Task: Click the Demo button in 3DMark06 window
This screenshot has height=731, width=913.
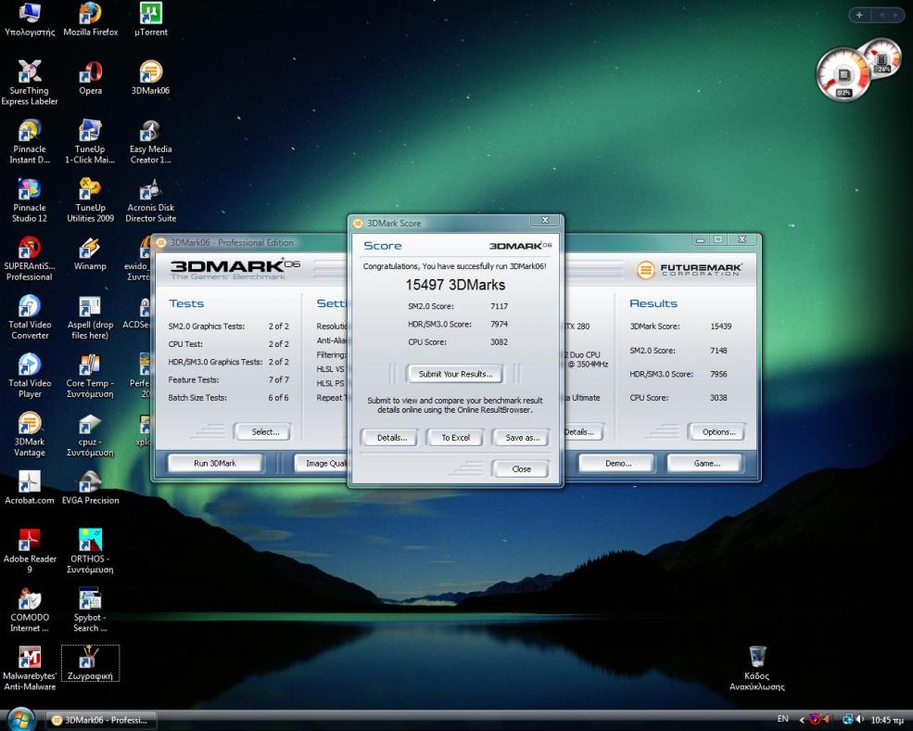Action: [618, 464]
